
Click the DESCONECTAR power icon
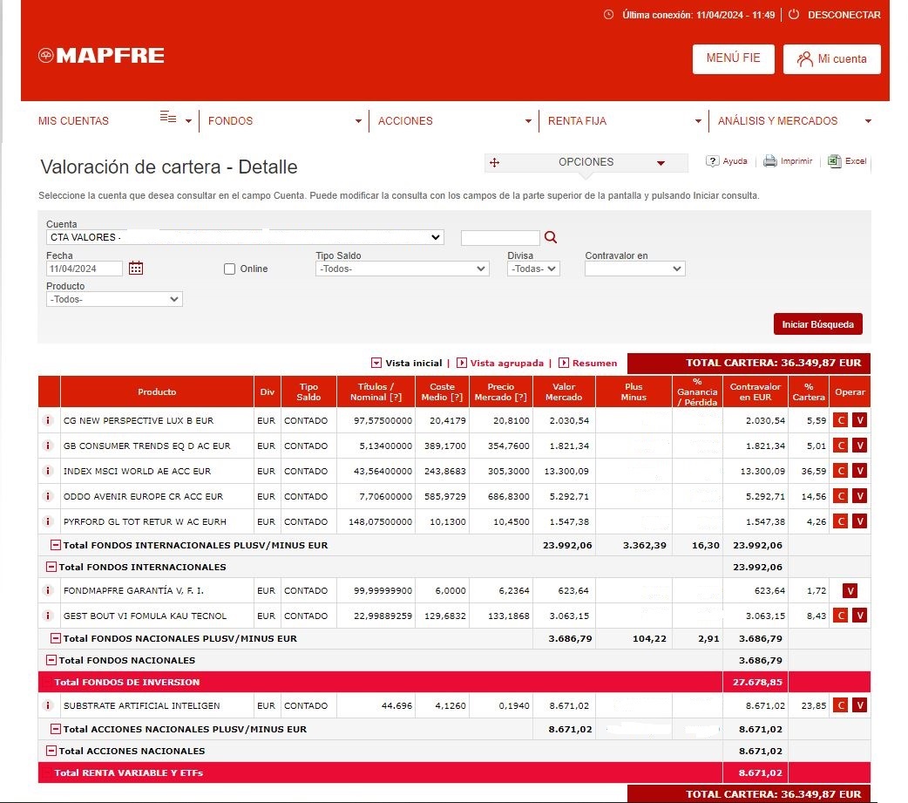[x=793, y=15]
